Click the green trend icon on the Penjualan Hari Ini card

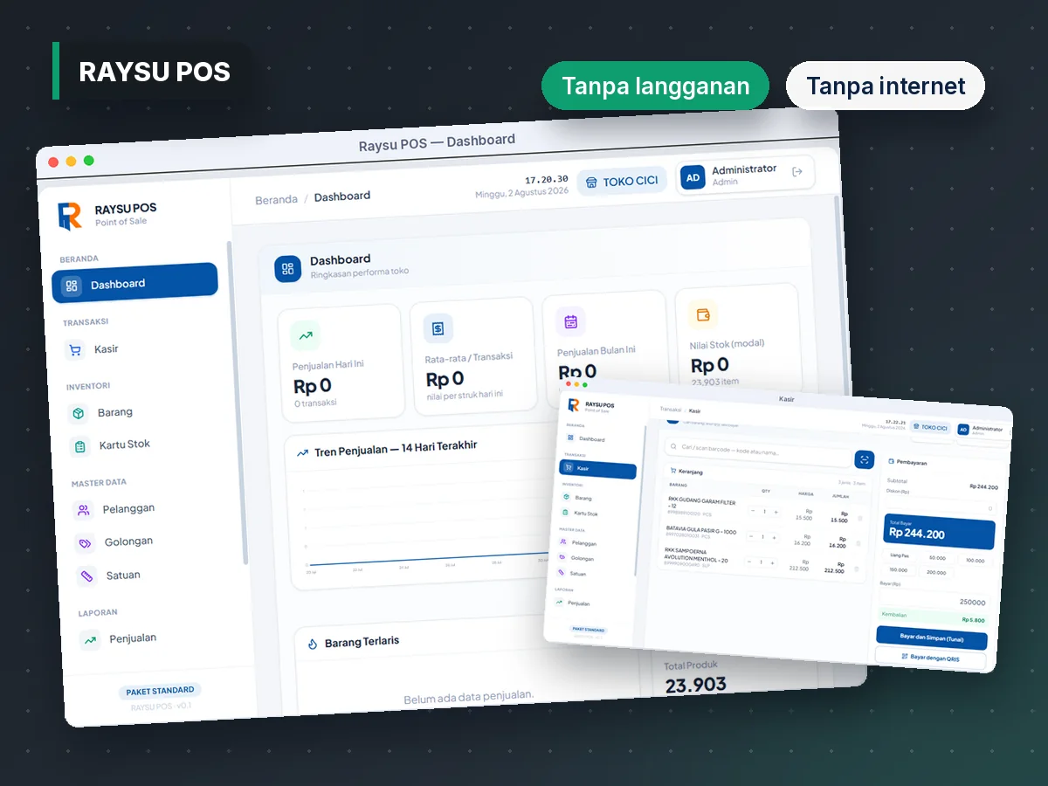(306, 335)
